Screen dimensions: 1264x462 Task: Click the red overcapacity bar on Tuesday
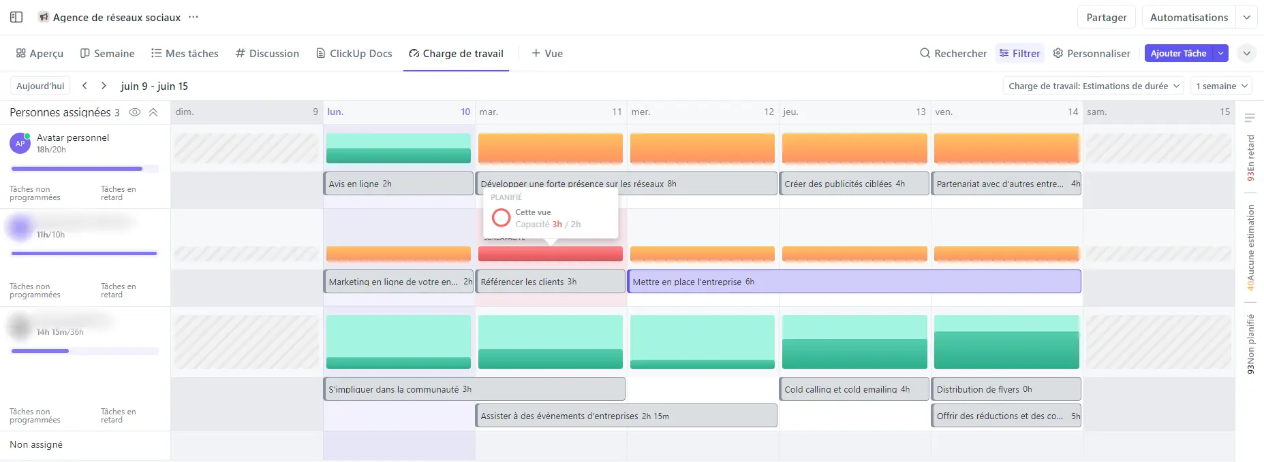click(x=551, y=254)
